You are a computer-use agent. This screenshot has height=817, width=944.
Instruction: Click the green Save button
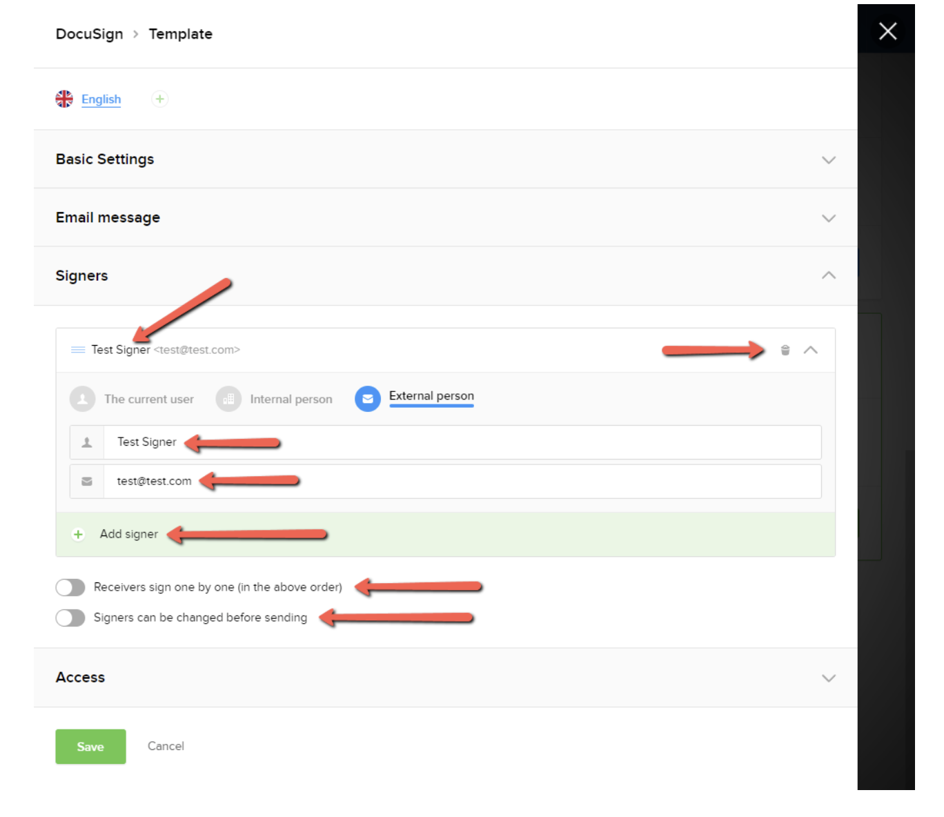pos(90,747)
